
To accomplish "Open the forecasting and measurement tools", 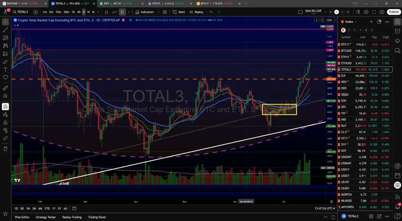I will pos(5,54).
